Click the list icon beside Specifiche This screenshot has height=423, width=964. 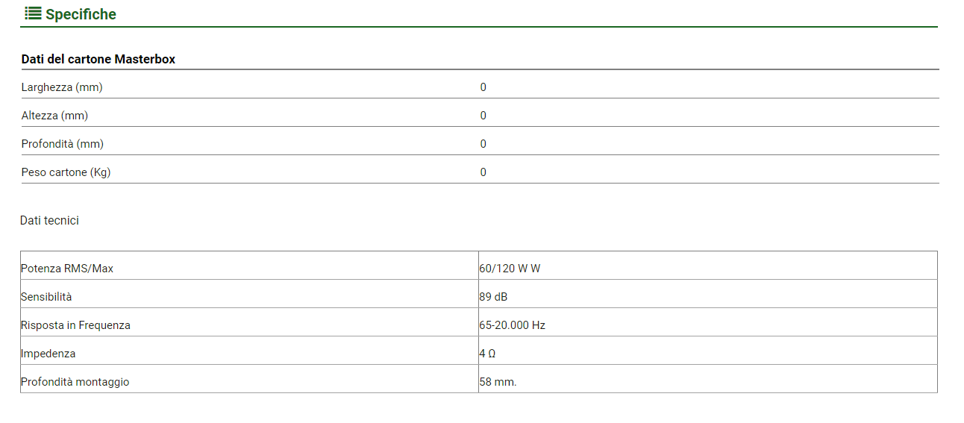click(x=32, y=13)
